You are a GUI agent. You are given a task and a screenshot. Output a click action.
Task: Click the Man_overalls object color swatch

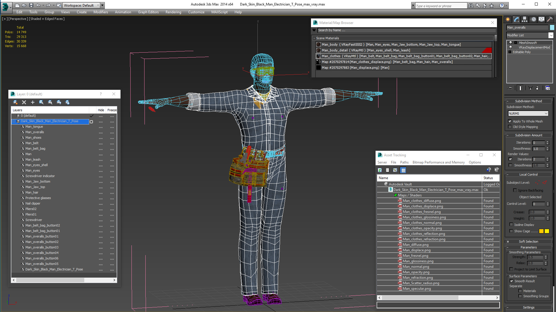point(552,27)
